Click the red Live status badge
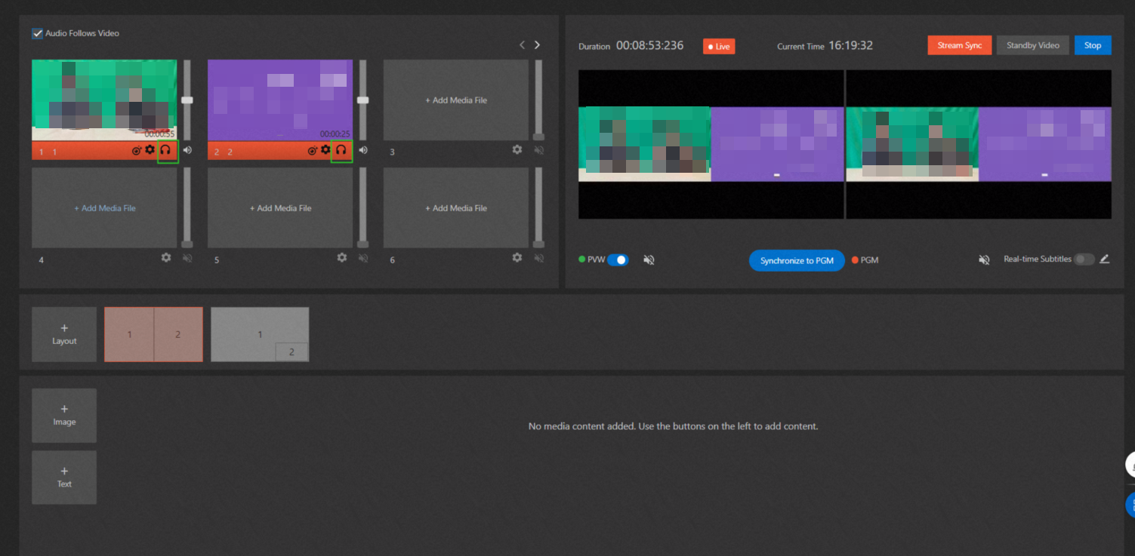Viewport: 1135px width, 556px height. click(x=719, y=47)
